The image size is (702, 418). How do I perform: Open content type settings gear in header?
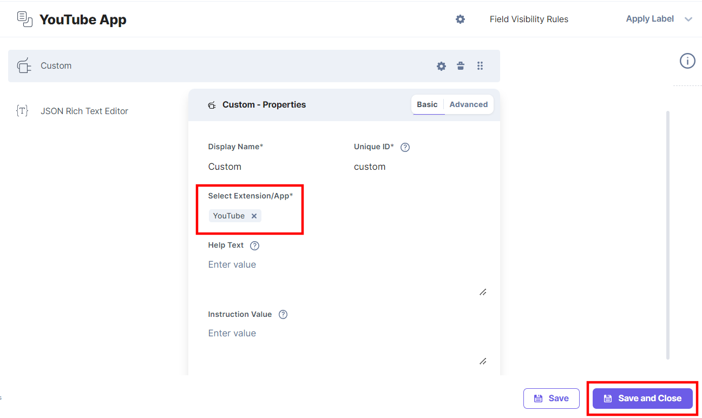click(460, 19)
